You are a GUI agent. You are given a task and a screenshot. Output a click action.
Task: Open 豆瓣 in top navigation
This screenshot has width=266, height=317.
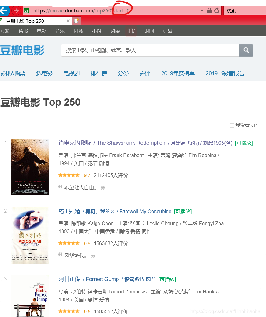5,31
